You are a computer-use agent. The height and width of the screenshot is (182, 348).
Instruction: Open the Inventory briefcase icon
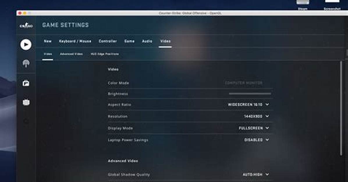[26, 83]
